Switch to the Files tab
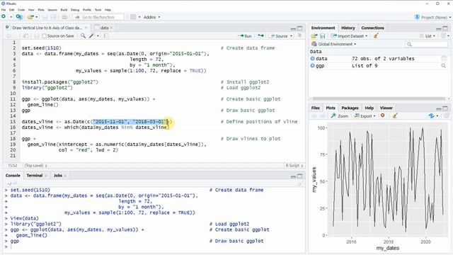The height and width of the screenshot is (255, 453). 316,108
